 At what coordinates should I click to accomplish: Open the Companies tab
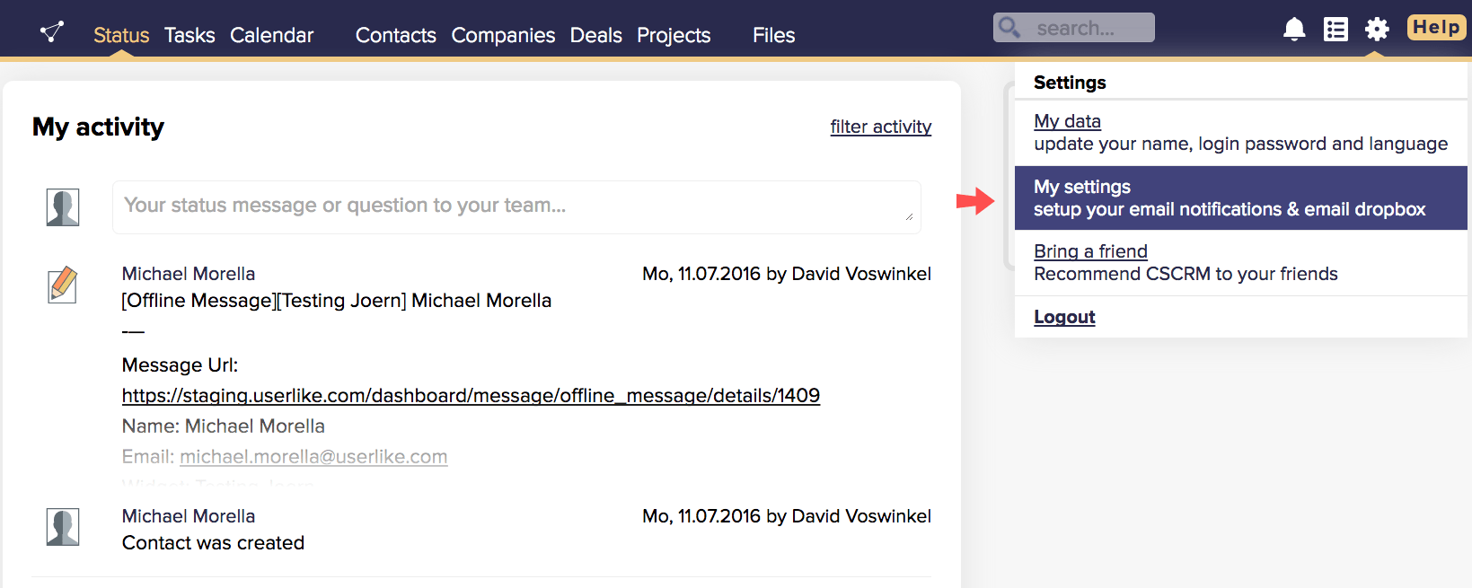503,35
